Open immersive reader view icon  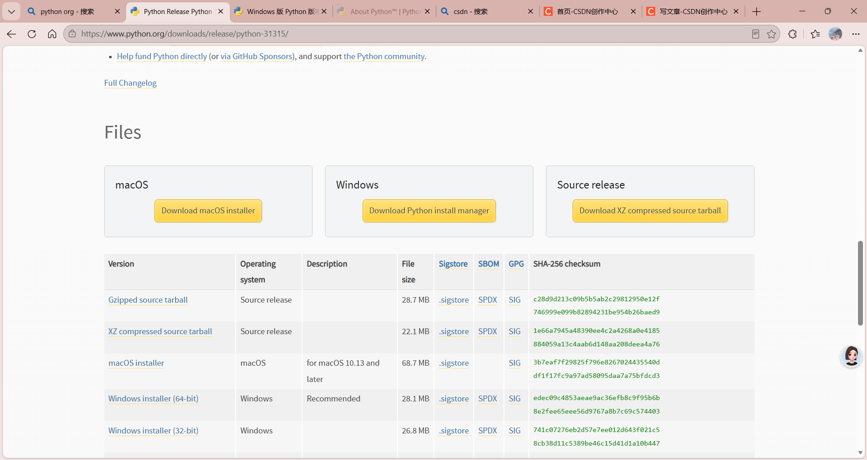click(x=755, y=34)
